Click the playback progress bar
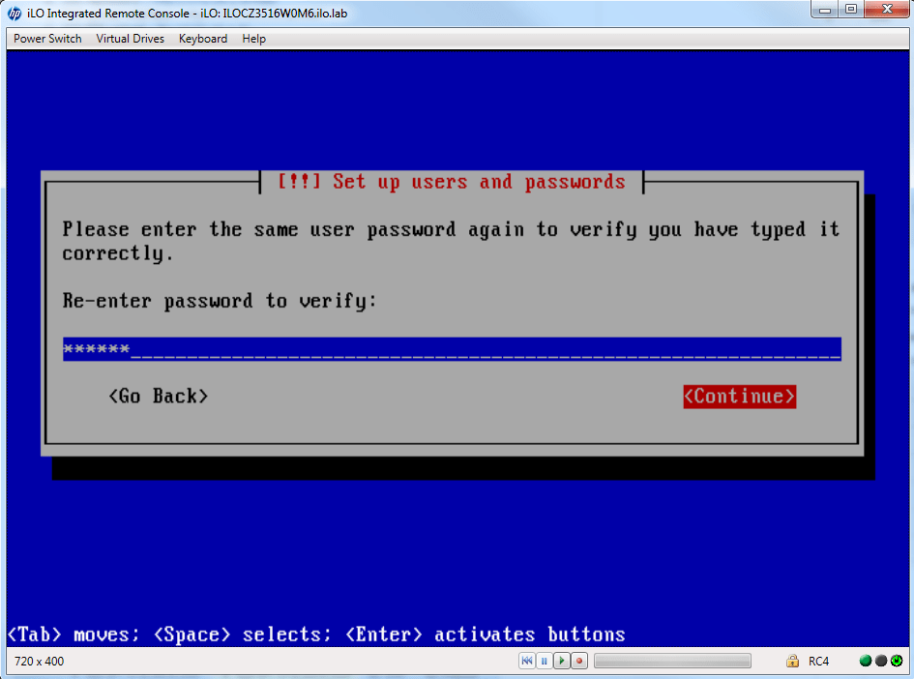The width and height of the screenshot is (914, 679). [672, 662]
